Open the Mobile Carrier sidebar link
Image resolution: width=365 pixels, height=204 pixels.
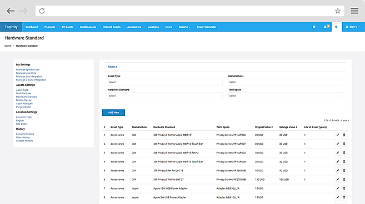pos(24,100)
